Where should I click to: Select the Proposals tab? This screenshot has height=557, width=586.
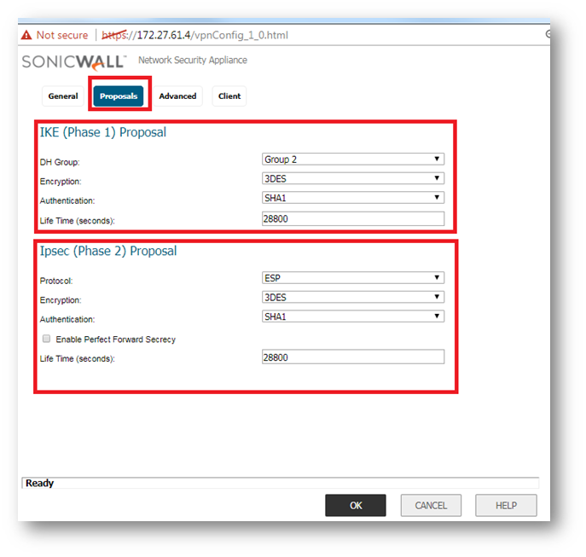pos(119,96)
